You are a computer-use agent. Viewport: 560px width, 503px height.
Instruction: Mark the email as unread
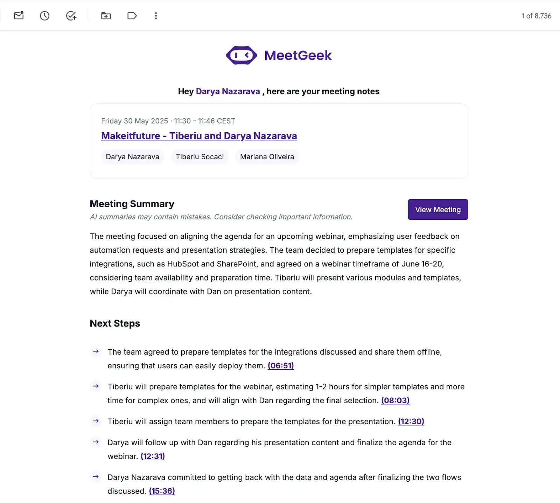click(x=19, y=16)
